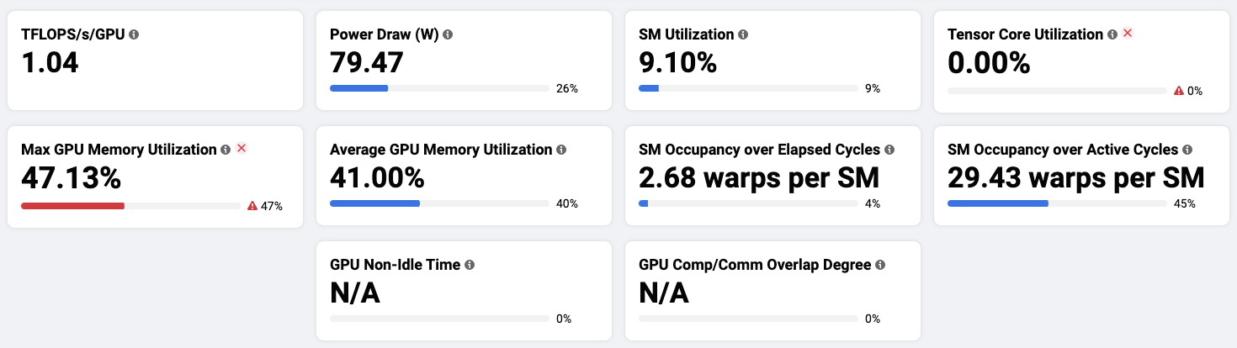Image resolution: width=1237 pixels, height=348 pixels.
Task: Click the SM Occupancy over Elapsed Cycles info icon
Action: (x=889, y=150)
